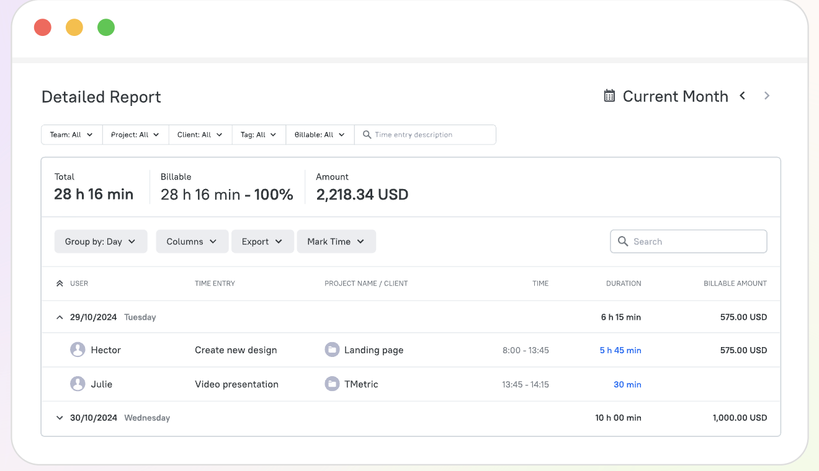This screenshot has height=471, width=819.
Task: Click Julie's user avatar icon
Action: tap(78, 384)
